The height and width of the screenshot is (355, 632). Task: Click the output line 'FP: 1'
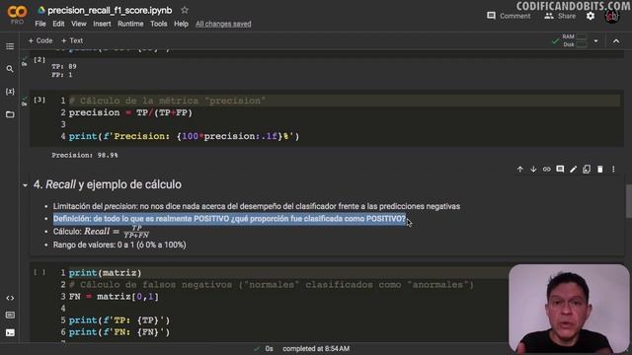[x=61, y=75]
